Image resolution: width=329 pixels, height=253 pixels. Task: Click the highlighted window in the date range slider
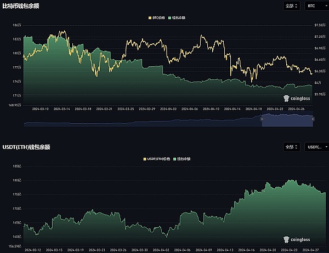pyautogui.click(x=287, y=119)
